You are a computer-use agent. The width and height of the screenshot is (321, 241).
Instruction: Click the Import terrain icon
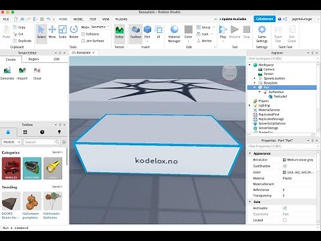22,74
